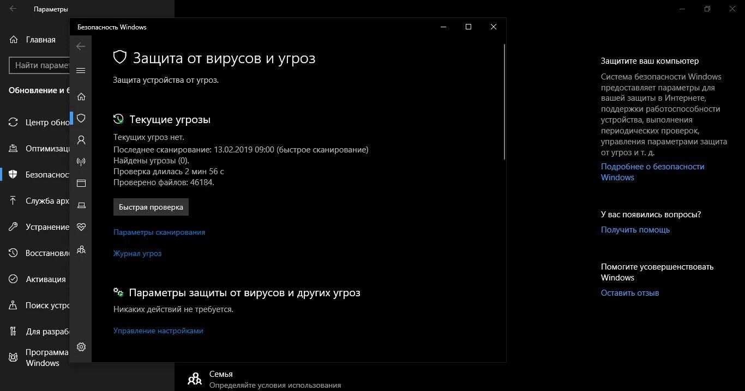Select Поиск устройства in Settings sidebar
This screenshot has width=745, height=391.
pos(35,305)
